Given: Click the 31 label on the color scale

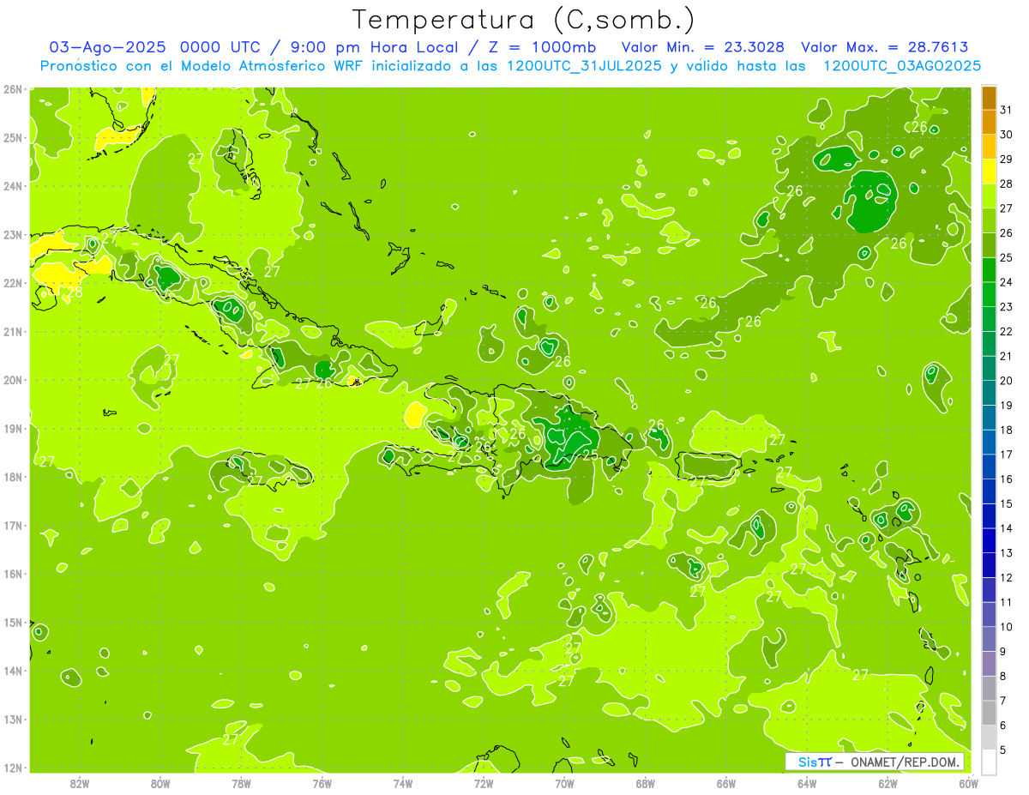Looking at the screenshot, I should (1007, 110).
